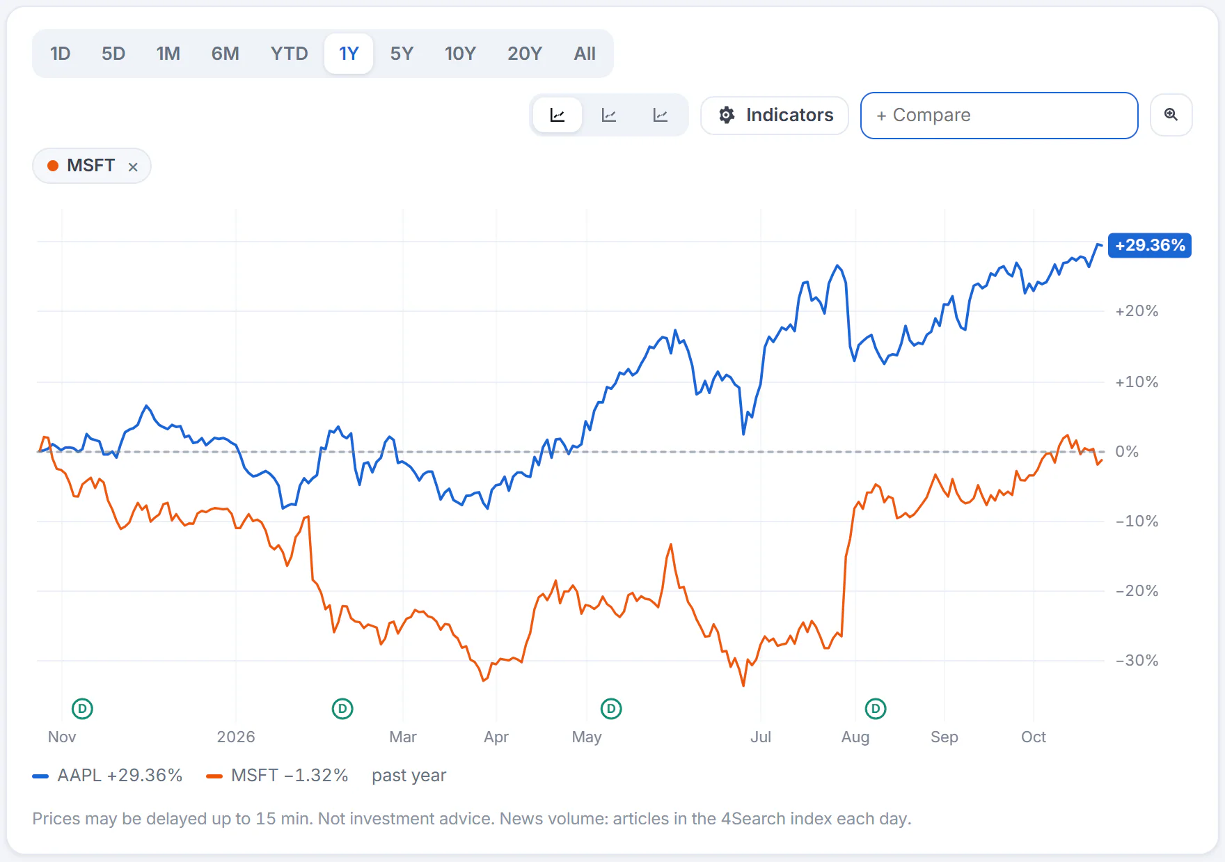Click the orange MSFT color dot
This screenshot has height=862, width=1225.
pos(53,166)
